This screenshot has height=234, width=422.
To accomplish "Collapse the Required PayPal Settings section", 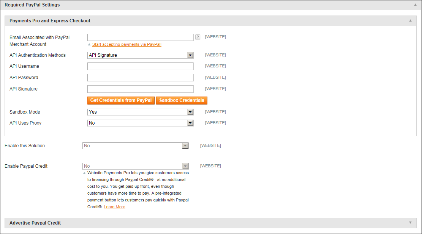I will tap(415, 5).
